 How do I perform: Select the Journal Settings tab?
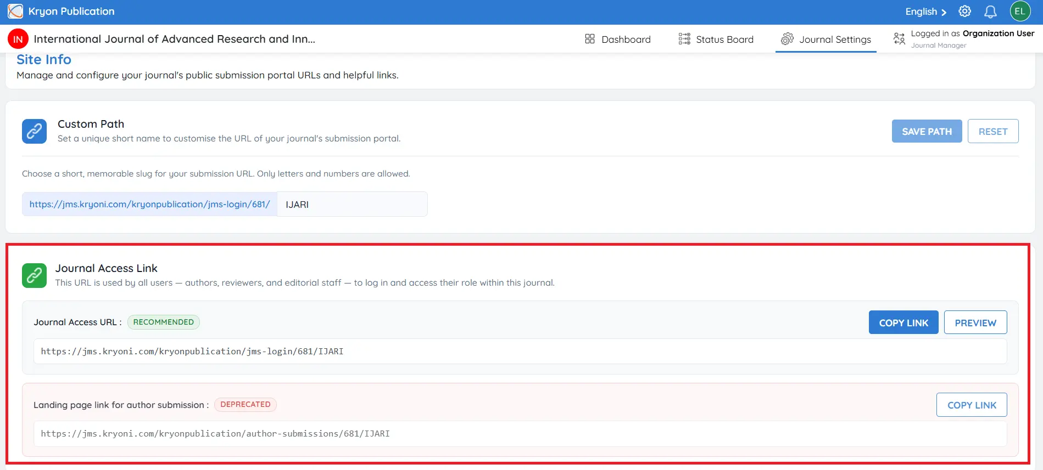tap(826, 39)
